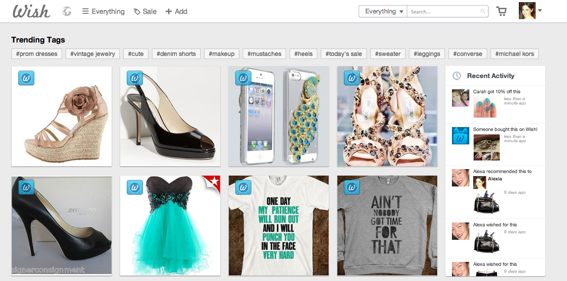Open the shopping cart
Screen dimensions: 567x281
point(501,11)
